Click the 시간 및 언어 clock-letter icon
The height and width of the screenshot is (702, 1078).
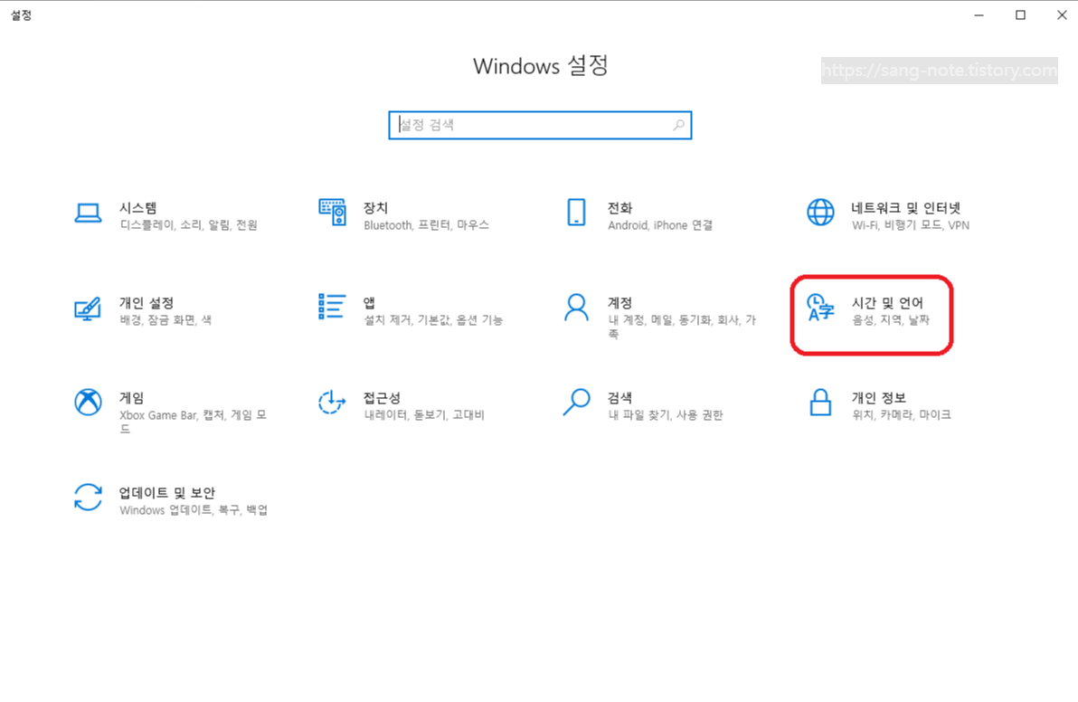[x=820, y=308]
